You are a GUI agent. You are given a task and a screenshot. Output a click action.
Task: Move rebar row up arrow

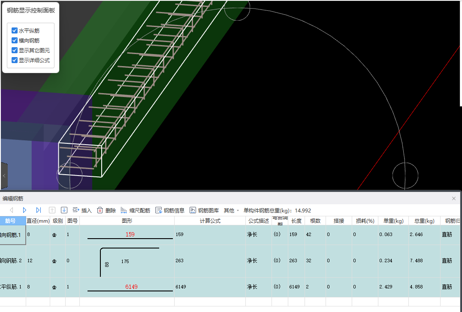[52, 210]
